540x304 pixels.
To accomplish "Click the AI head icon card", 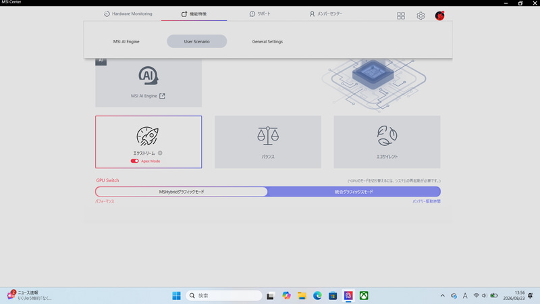I will click(x=148, y=76).
